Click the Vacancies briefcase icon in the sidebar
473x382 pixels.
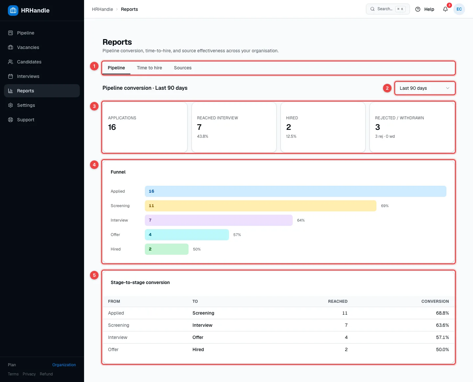pyautogui.click(x=11, y=47)
